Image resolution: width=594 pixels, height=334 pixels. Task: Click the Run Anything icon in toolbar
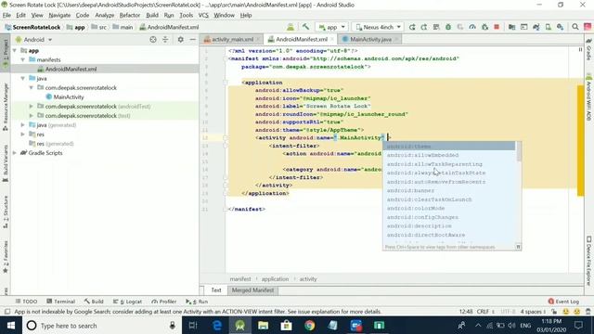523,27
